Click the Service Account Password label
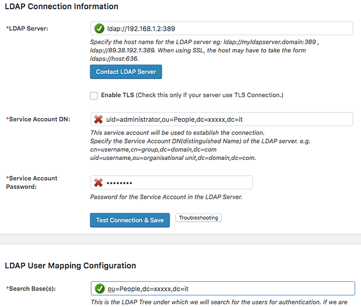This screenshot has height=307, width=361. [x=31, y=183]
